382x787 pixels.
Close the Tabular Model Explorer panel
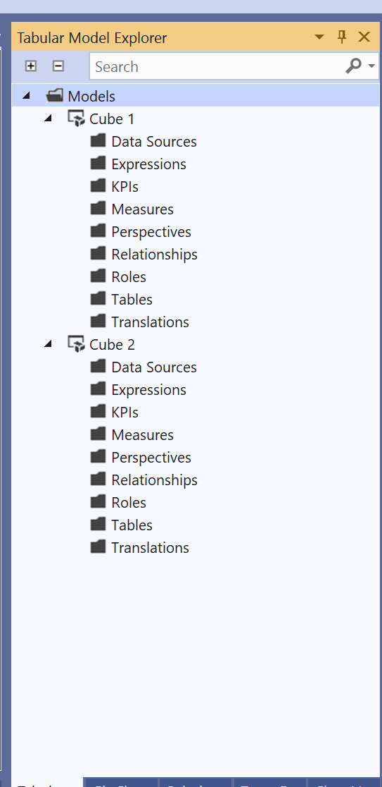[364, 37]
